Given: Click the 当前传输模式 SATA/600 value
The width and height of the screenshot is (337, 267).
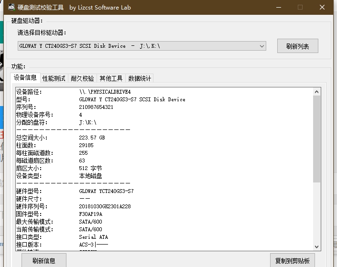Looking at the screenshot, I should [x=90, y=229].
